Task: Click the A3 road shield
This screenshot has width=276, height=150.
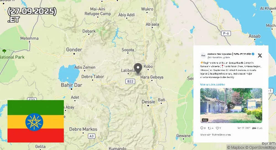Action: pyautogui.click(x=92, y=136)
